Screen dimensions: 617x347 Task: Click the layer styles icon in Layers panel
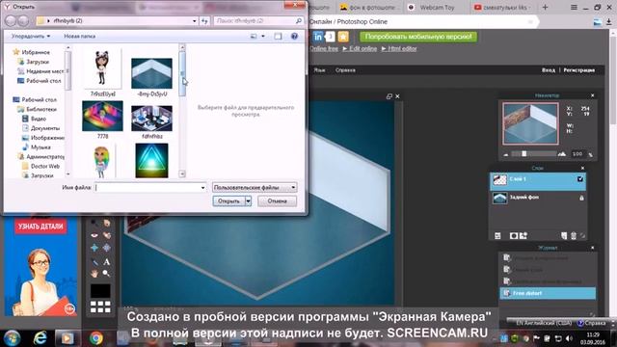(523, 235)
